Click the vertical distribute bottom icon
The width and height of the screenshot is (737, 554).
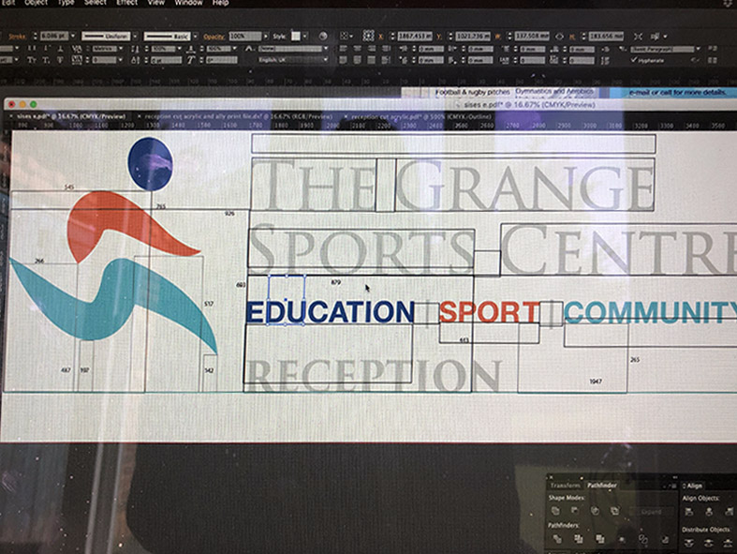click(730, 543)
